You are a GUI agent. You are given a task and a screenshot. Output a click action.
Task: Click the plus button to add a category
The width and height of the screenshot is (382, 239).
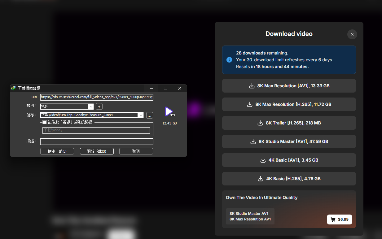pyautogui.click(x=99, y=106)
